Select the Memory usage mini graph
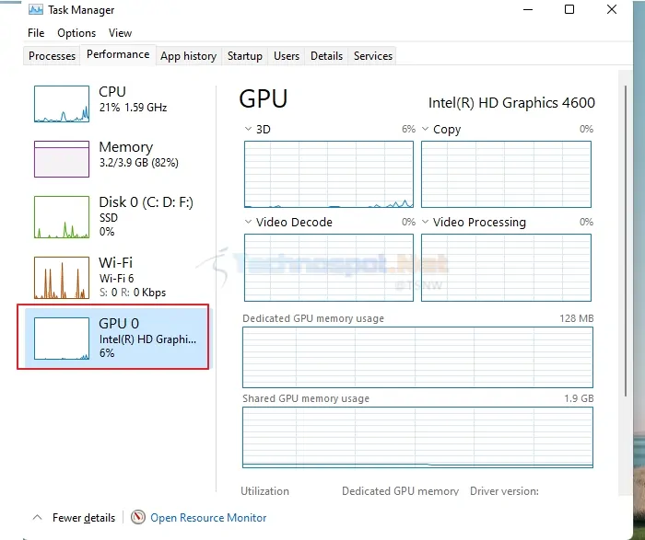 click(62, 159)
